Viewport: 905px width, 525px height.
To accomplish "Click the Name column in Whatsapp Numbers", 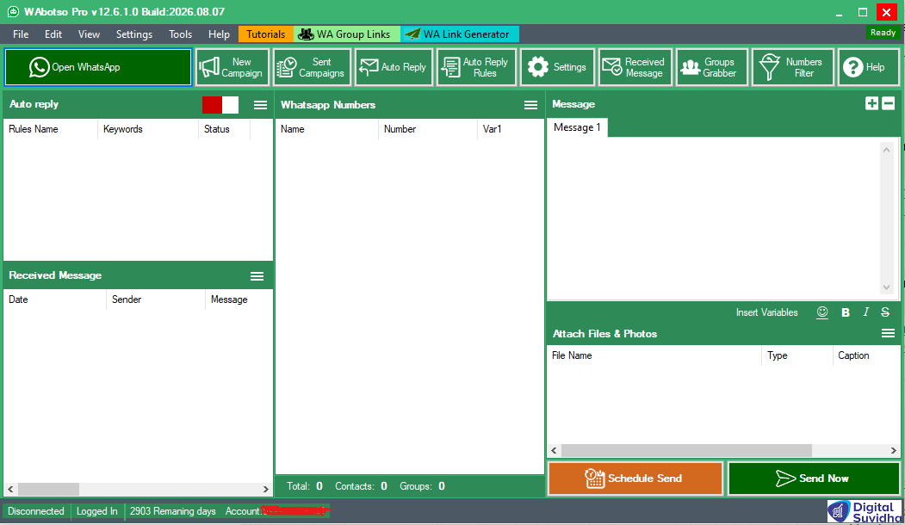I will [x=326, y=129].
